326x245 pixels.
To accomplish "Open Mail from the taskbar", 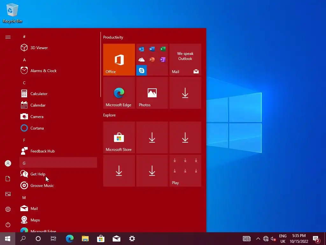I will [117, 239].
